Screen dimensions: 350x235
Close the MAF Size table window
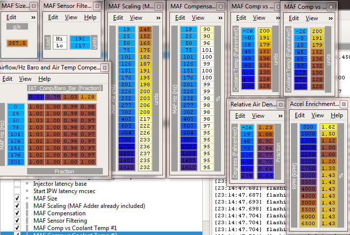33,6
